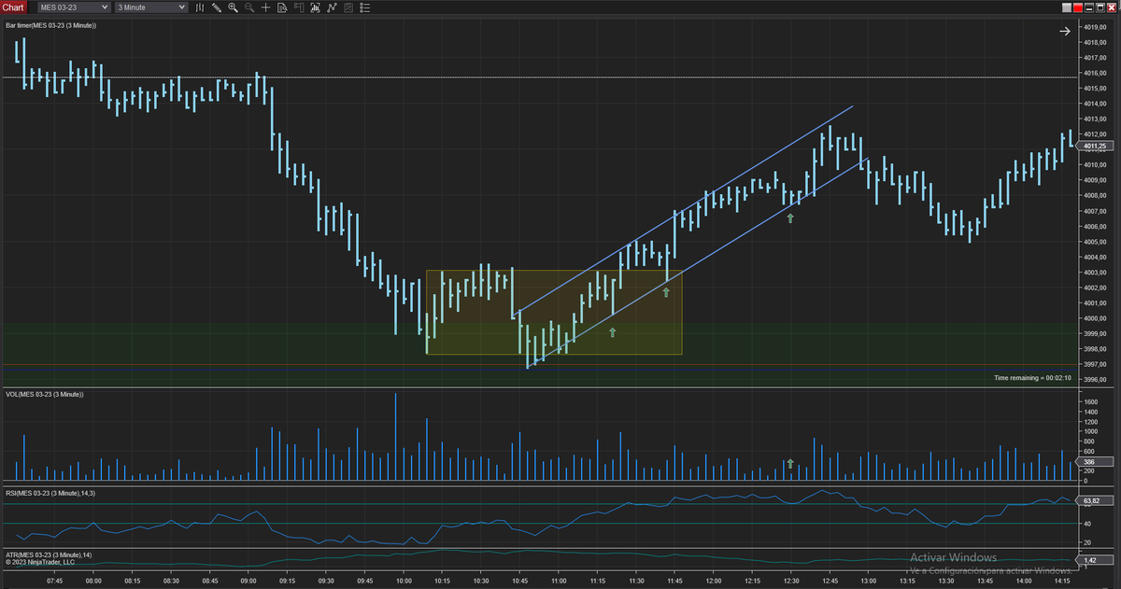Viewport: 1121px width, 589px height.
Task: Click the 4000,00 price axis label
Action: (x=1095, y=318)
